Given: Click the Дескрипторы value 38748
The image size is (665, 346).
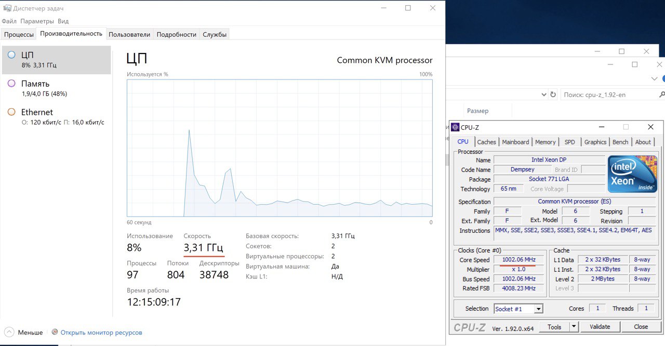Looking at the screenshot, I should point(214,275).
